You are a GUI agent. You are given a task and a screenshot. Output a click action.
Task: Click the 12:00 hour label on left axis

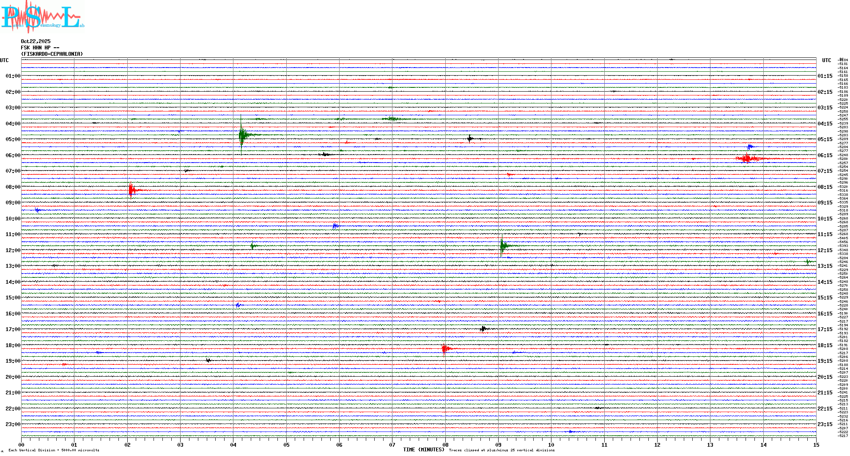click(13, 250)
